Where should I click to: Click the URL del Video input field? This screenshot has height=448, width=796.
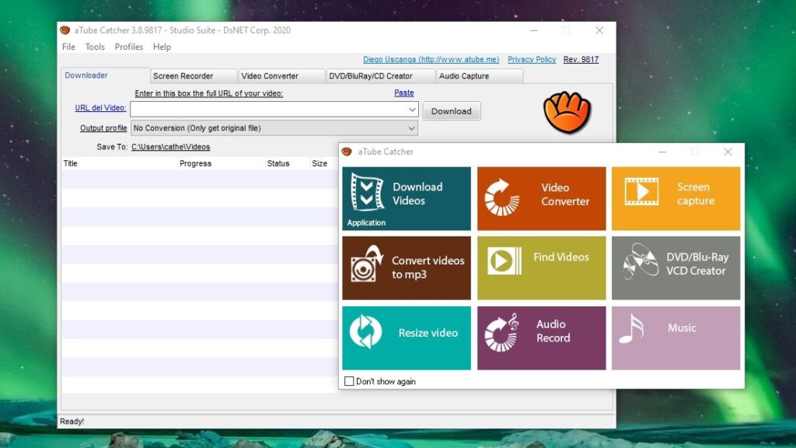tap(264, 110)
